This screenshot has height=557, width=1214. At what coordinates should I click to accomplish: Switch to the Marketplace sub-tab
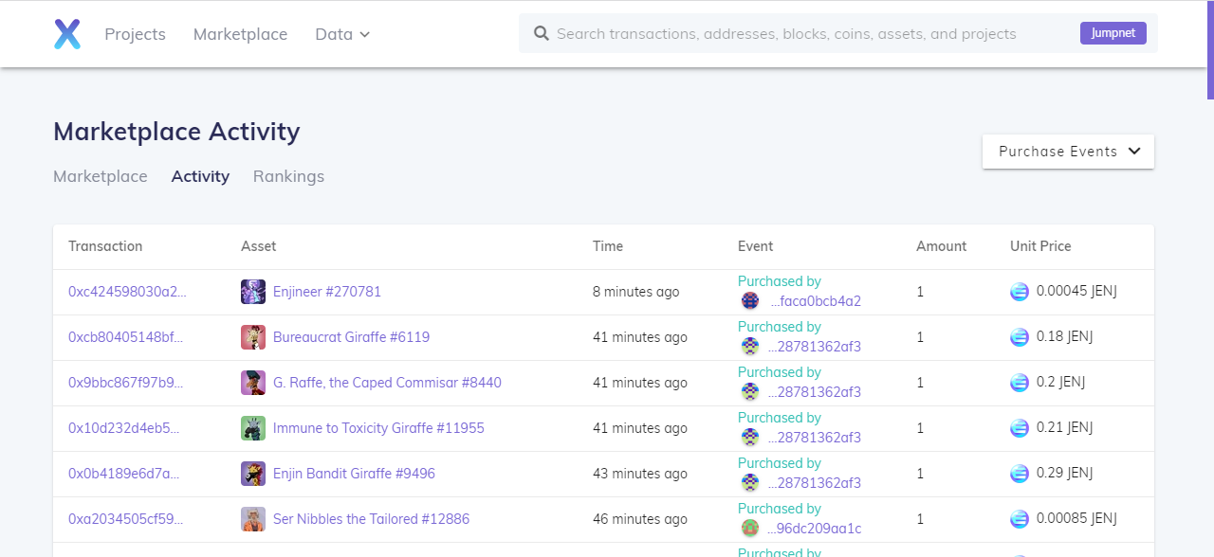[101, 176]
